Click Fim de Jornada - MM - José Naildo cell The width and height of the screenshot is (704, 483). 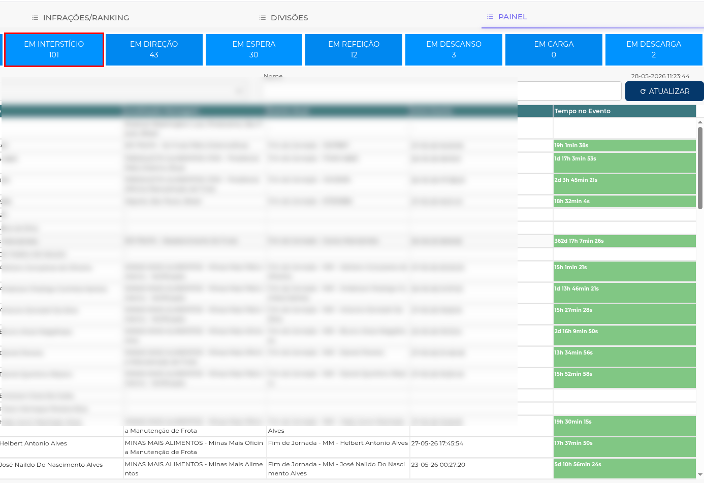338,469
